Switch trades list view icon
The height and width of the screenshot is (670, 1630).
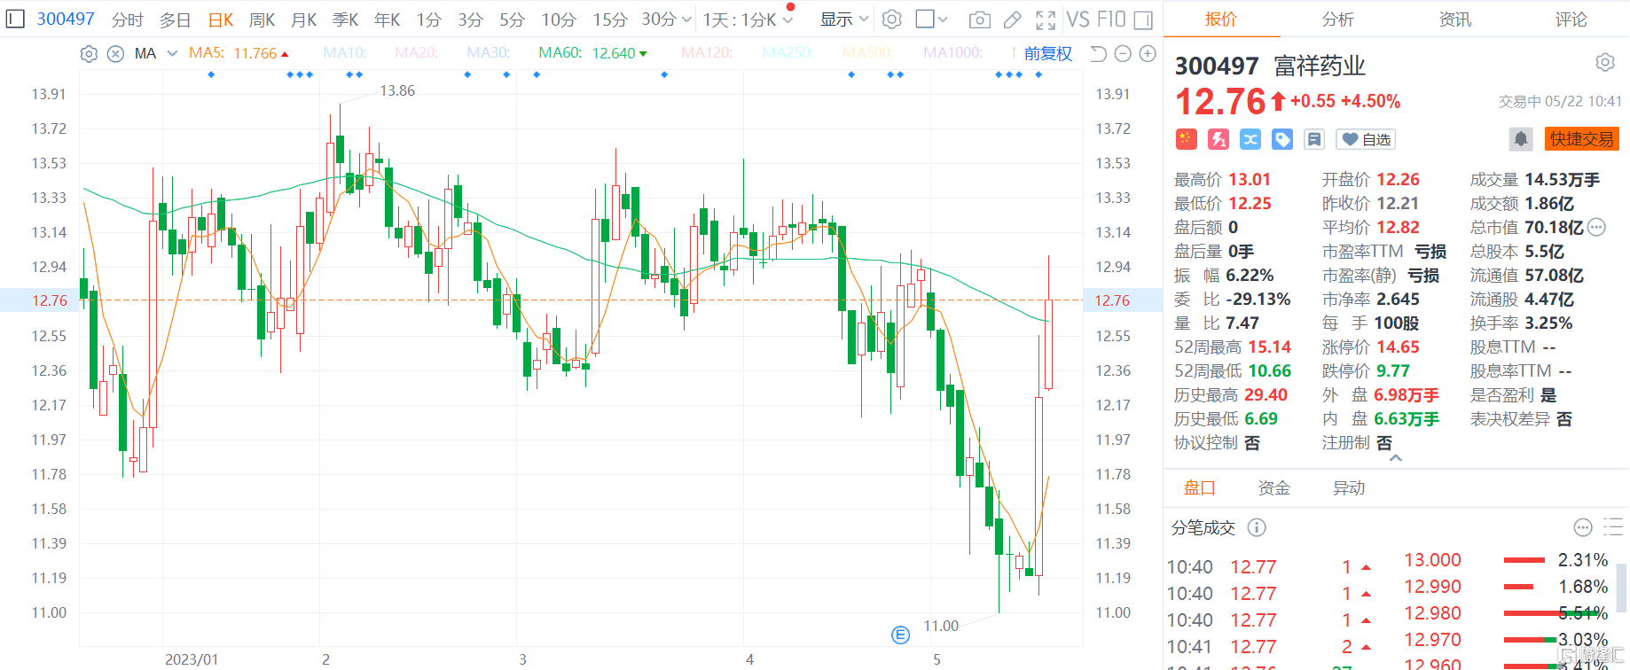click(x=1613, y=528)
